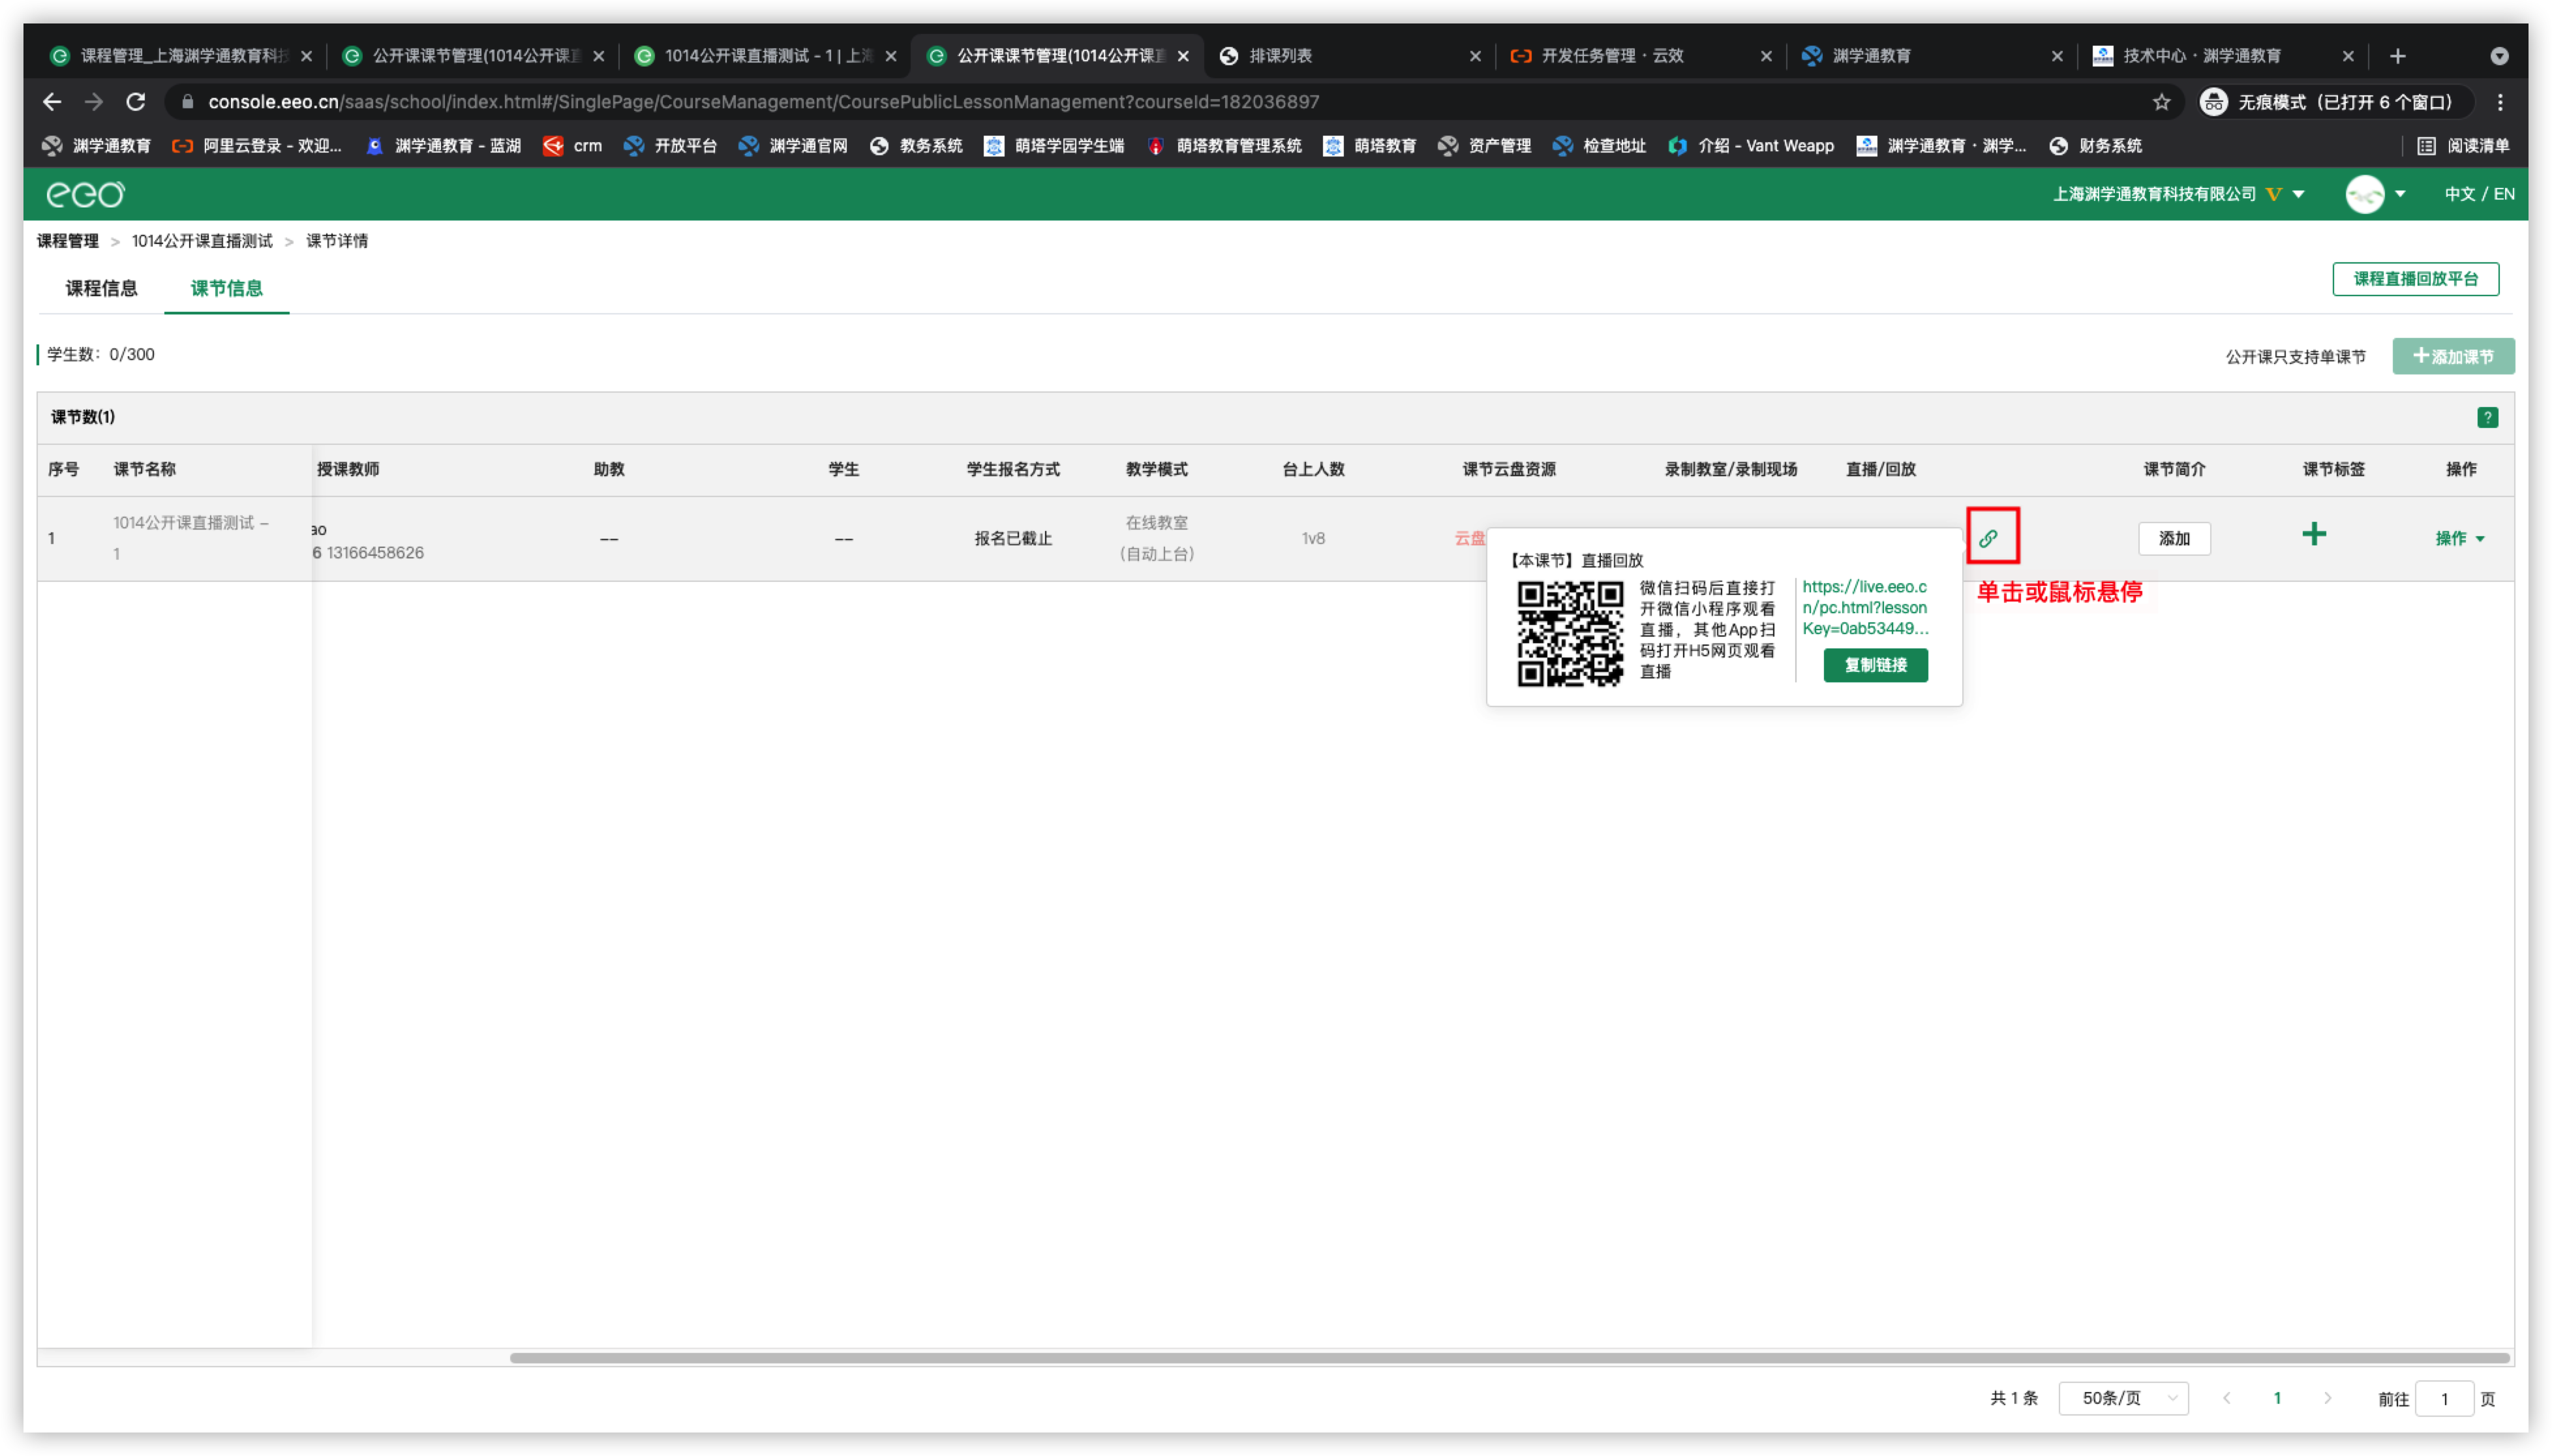Open the user avatar menu
Viewport: 2552px width, 1456px height.
[x=2364, y=194]
